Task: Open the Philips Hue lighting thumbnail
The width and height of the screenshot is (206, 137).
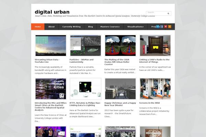Action: point(85,89)
